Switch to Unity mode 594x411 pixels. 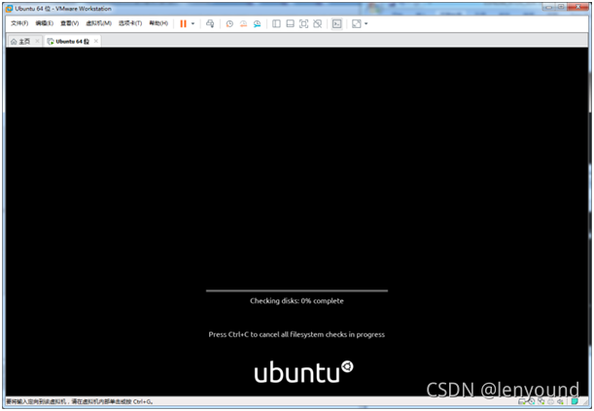318,24
